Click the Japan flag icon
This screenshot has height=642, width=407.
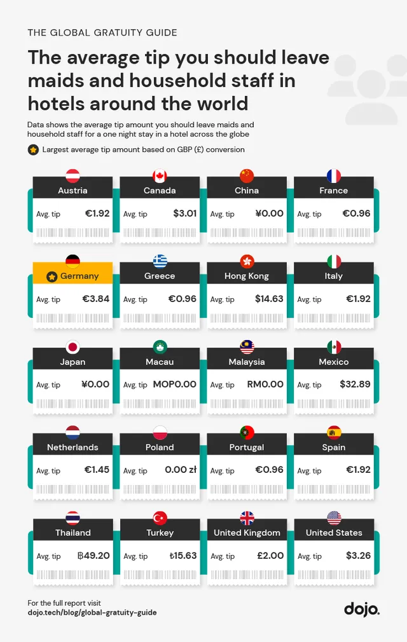click(x=73, y=347)
